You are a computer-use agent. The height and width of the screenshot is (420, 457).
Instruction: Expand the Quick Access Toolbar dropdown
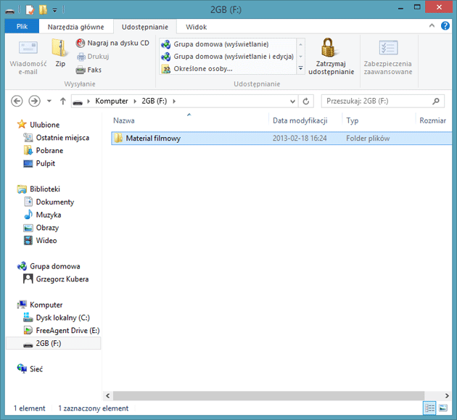click(54, 10)
